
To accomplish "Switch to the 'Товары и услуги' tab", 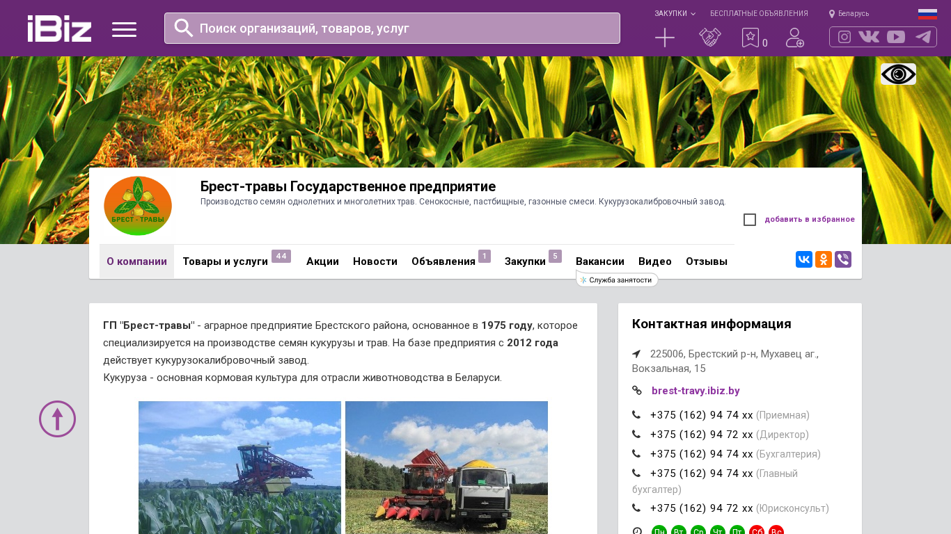I will point(225,261).
